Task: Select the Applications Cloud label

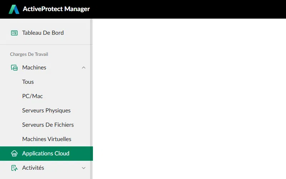Action: coord(46,154)
